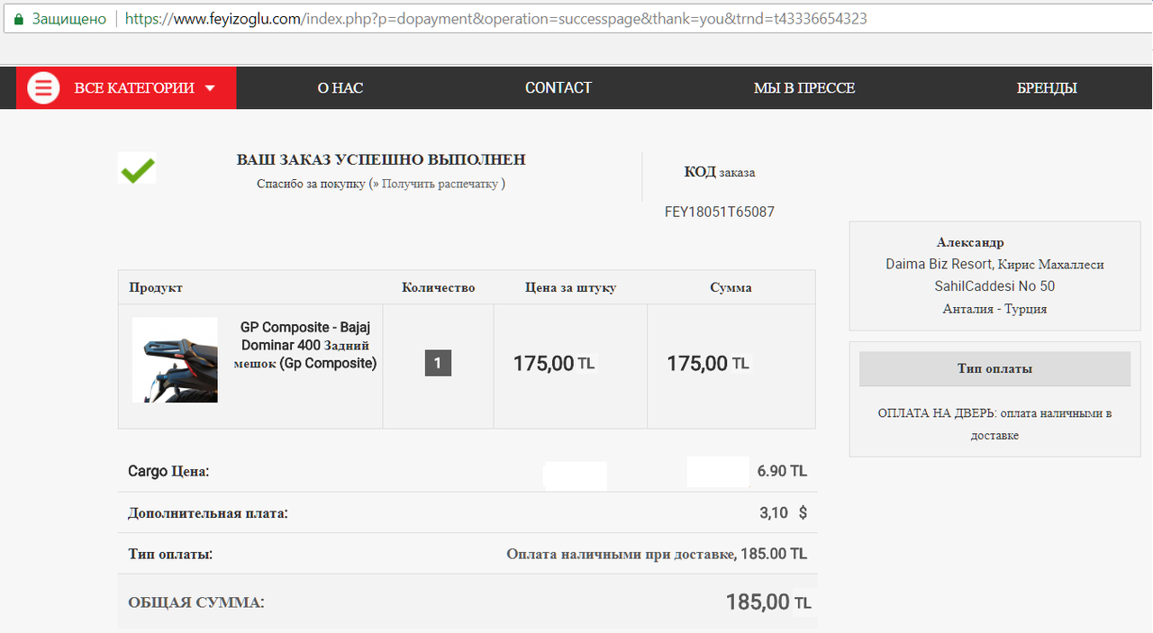Click Защищено secure label in address bar
Viewport: 1153px width, 633px height.
69,18
